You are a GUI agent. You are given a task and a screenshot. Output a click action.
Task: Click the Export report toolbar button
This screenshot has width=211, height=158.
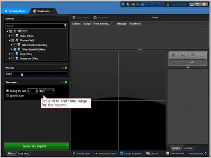click(80, 18)
